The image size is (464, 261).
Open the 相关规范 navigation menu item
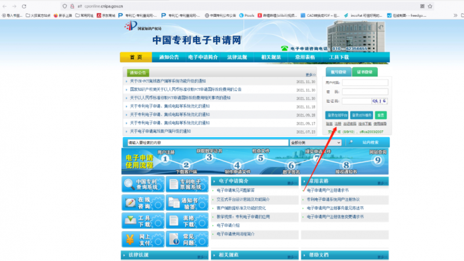(x=271, y=57)
